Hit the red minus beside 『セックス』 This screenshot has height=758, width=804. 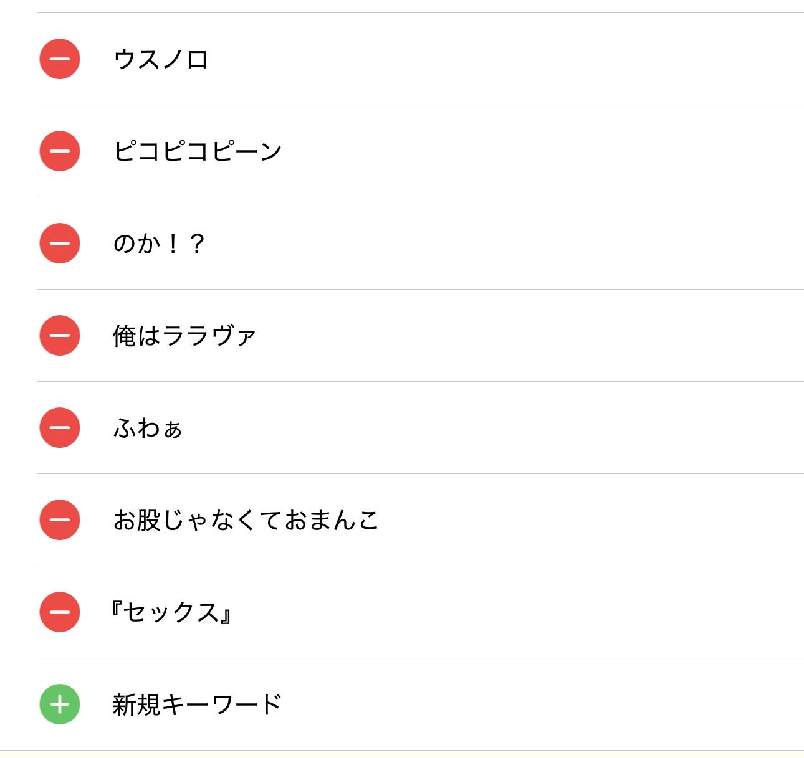[60, 612]
